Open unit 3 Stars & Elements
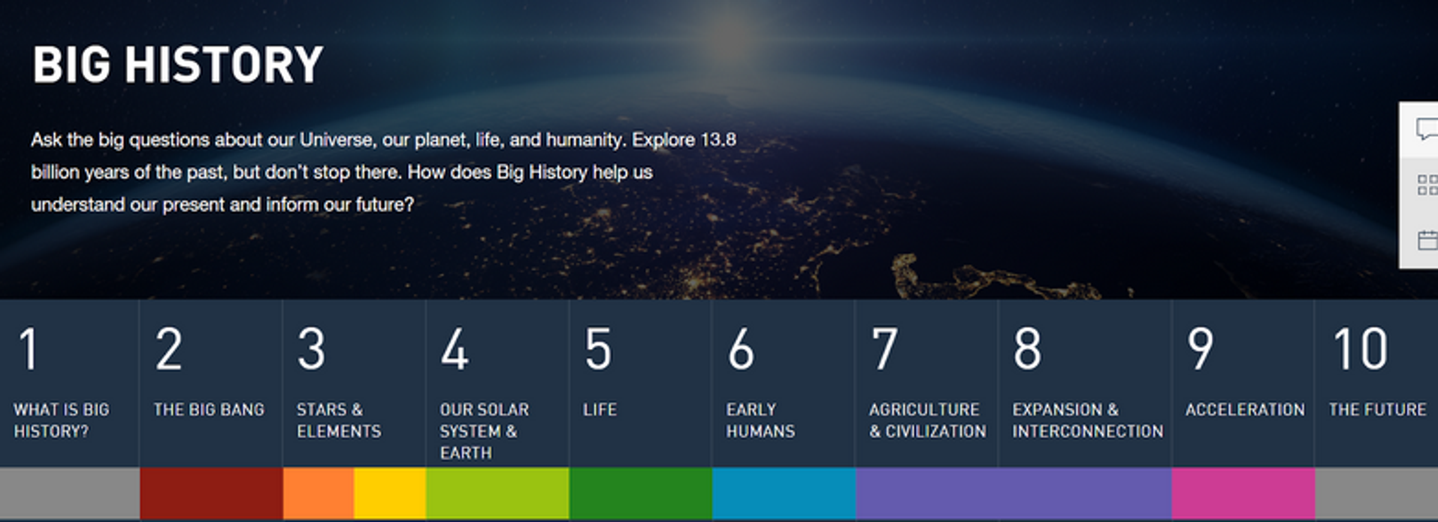This screenshot has width=1438, height=522. click(x=354, y=383)
